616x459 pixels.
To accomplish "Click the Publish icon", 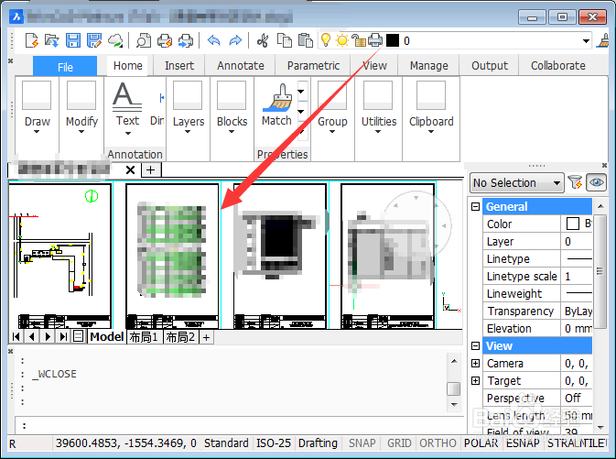I will (186, 40).
